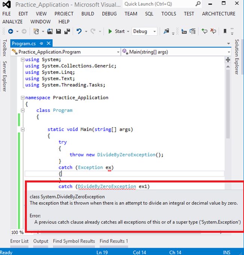Click the vertical editor scrollbar thumb

click(228, 104)
